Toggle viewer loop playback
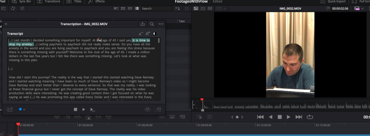Viewport: 370px width, 136px height. [310, 117]
